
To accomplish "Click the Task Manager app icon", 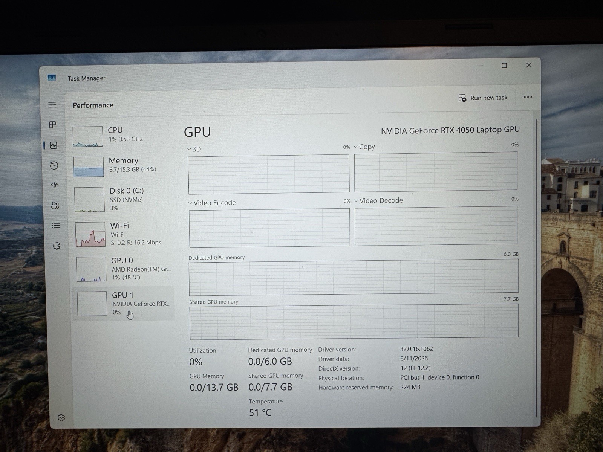I will (52, 78).
